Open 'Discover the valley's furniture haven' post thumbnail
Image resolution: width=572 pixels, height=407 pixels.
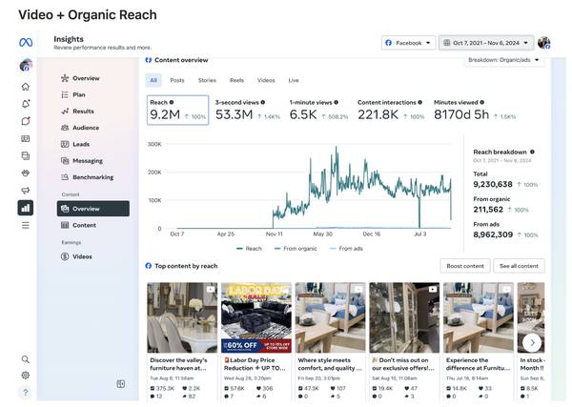(x=182, y=317)
